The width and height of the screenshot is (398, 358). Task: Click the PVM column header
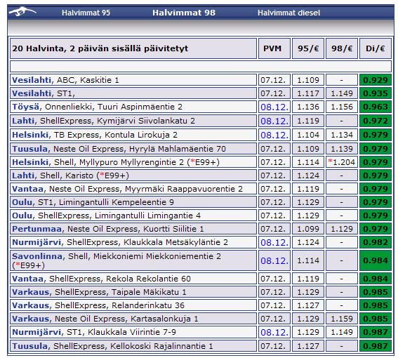274,48
